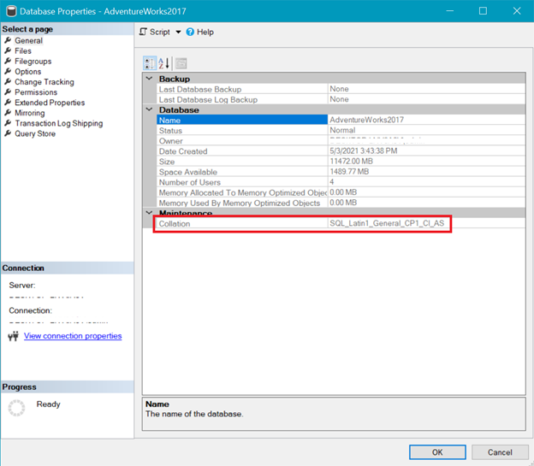
Task: Select Last Database Log Backup row
Action: pyautogui.click(x=341, y=99)
